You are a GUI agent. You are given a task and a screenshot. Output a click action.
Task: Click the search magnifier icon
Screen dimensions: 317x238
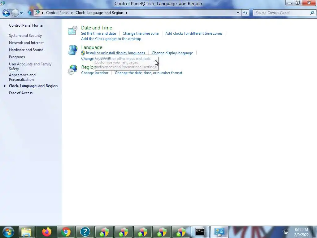click(x=312, y=13)
